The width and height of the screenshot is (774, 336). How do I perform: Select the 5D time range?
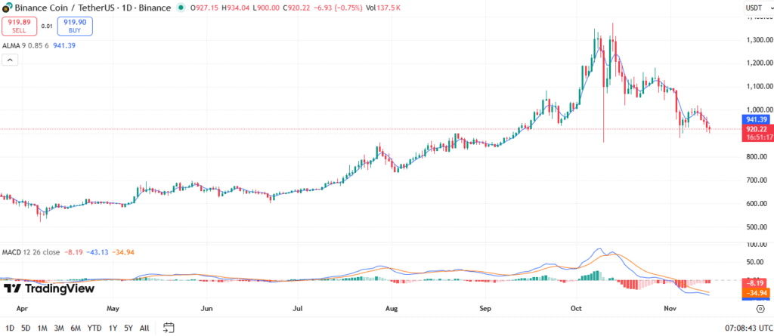click(26, 328)
